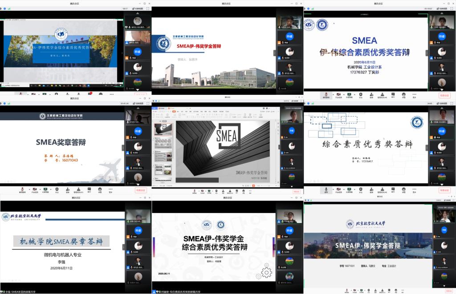The image size is (456, 294).
Task: Open chat in the 17376417 meeting window
Action: tap(393, 190)
